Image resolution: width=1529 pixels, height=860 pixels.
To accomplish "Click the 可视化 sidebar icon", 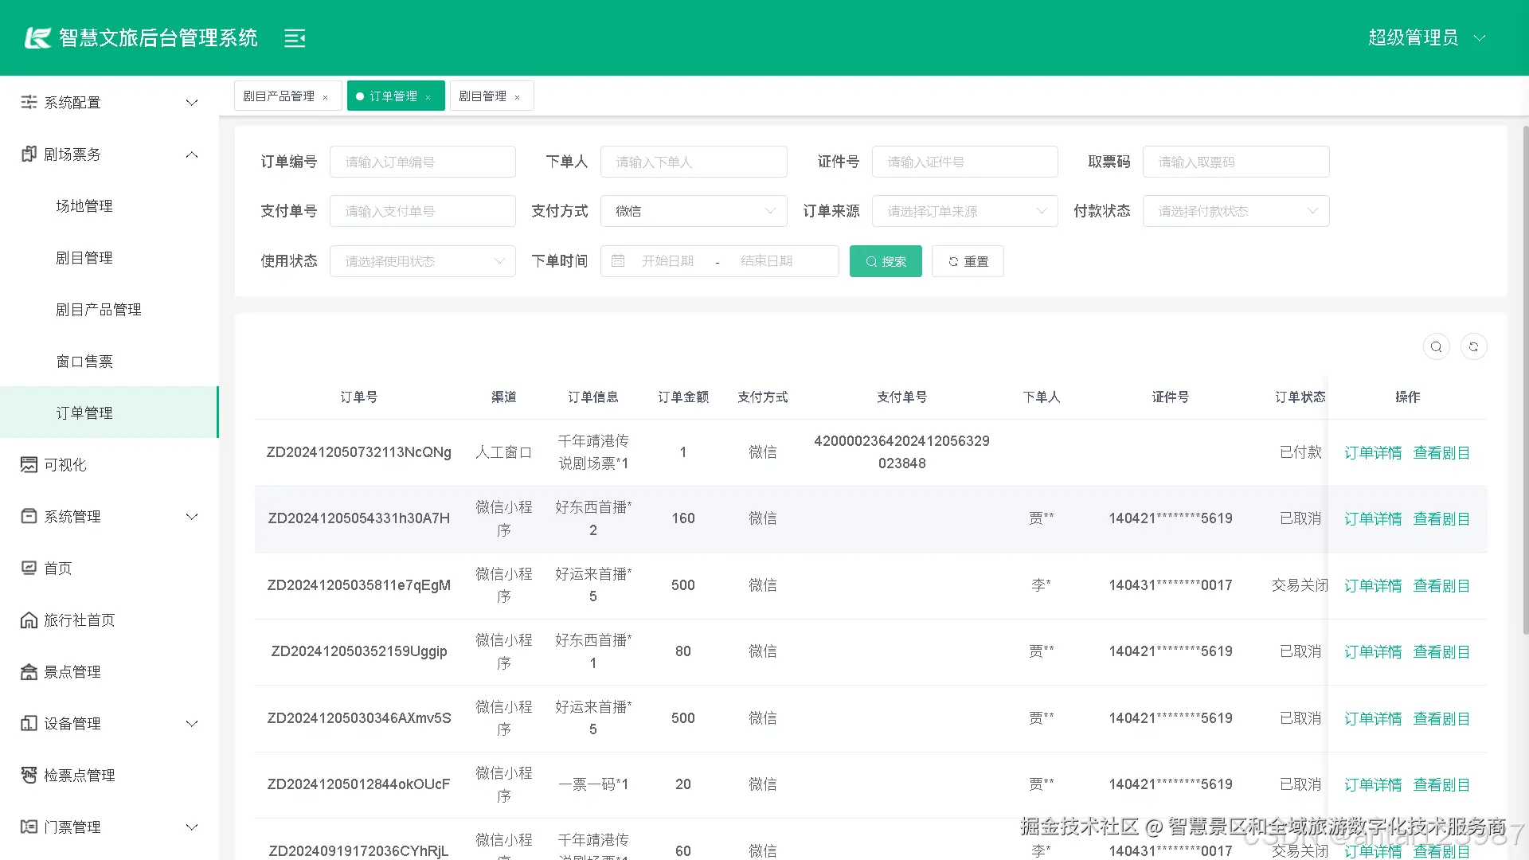I will [29, 465].
